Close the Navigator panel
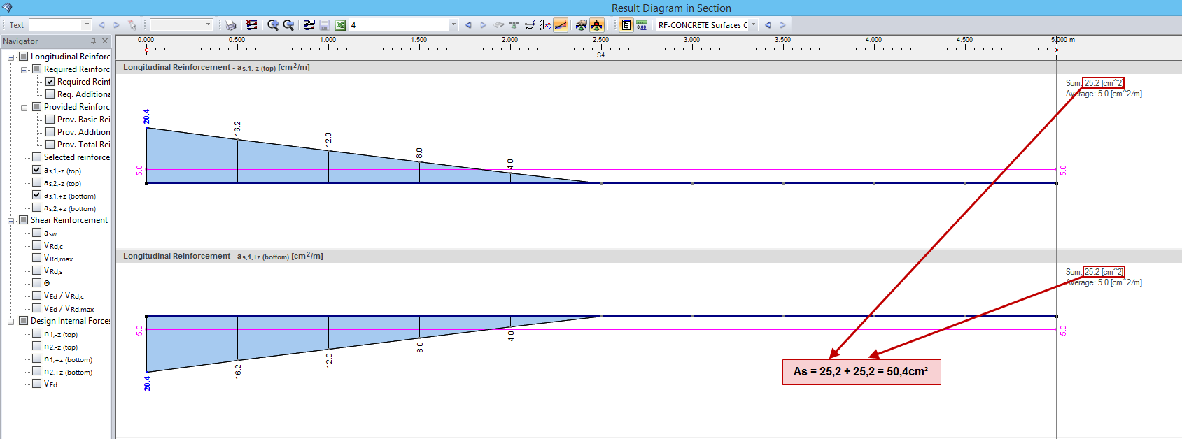 (x=105, y=41)
